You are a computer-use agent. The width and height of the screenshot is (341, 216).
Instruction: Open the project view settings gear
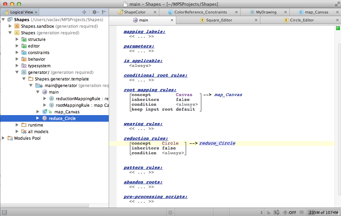(x=94, y=12)
